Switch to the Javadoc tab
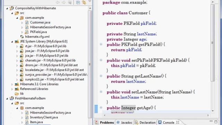This screenshot has width=222, height=125. coord(125,123)
